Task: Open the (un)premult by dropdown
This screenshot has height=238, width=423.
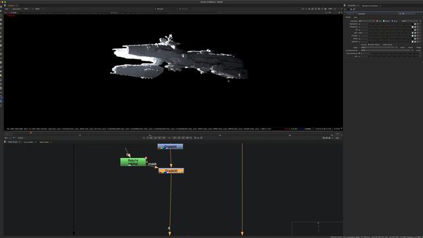Action: pos(385,50)
